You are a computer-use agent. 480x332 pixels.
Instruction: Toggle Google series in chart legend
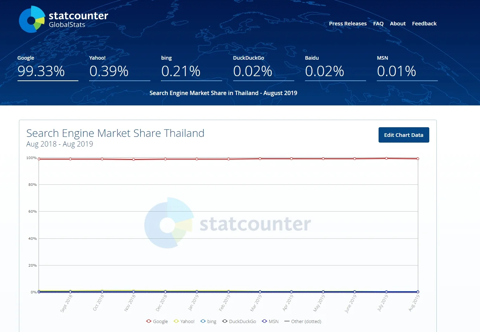tap(157, 321)
